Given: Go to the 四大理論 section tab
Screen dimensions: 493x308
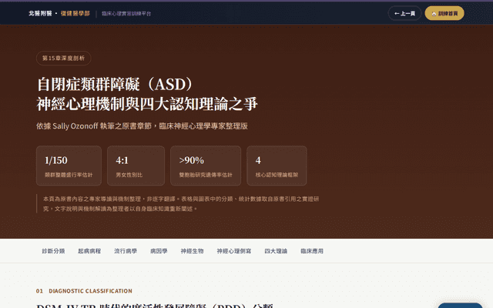Looking at the screenshot, I should pos(276,251).
